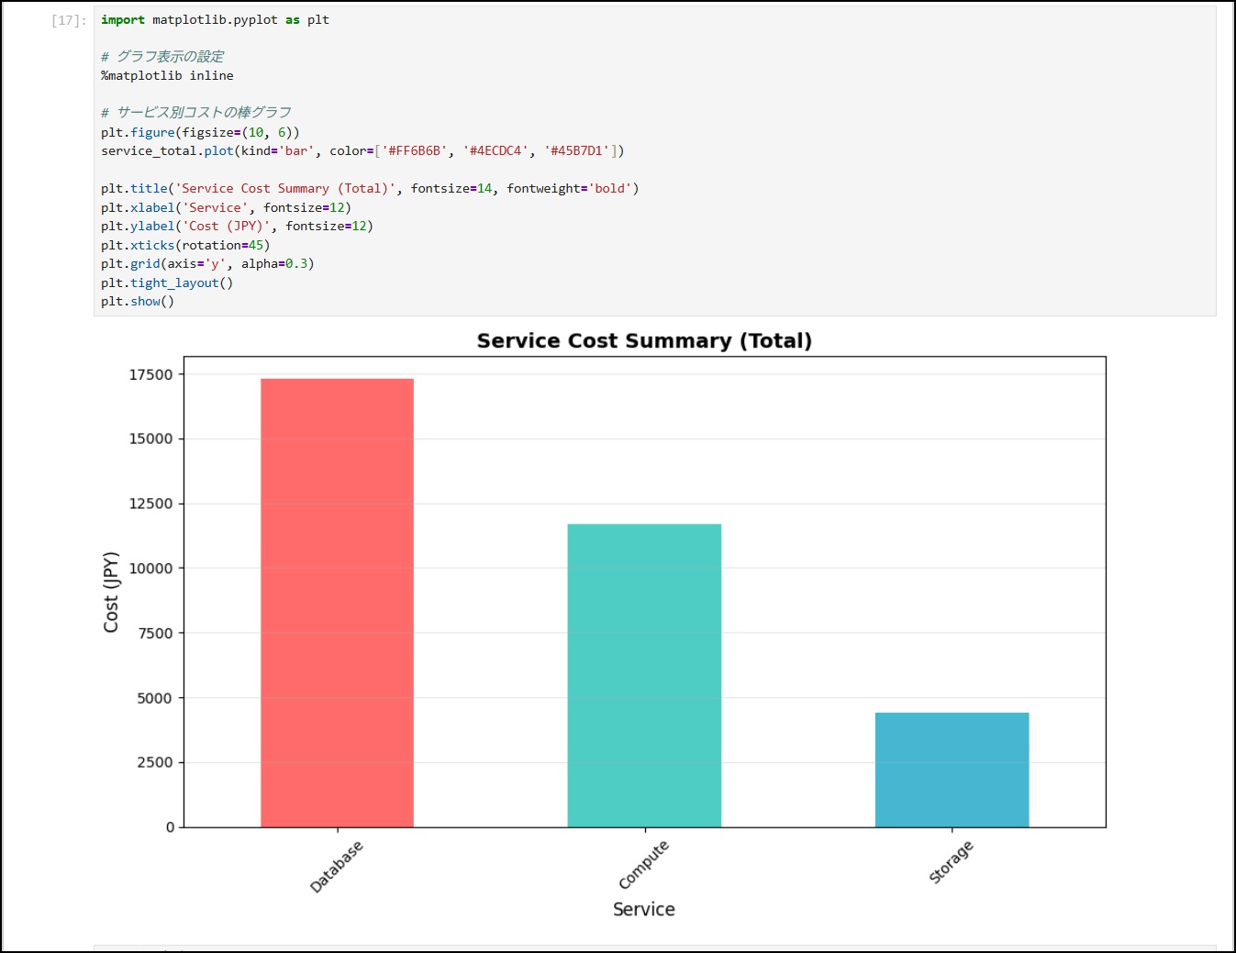Click the 10000 y-axis tick label
Screen dimensions: 1236x953
pos(151,569)
